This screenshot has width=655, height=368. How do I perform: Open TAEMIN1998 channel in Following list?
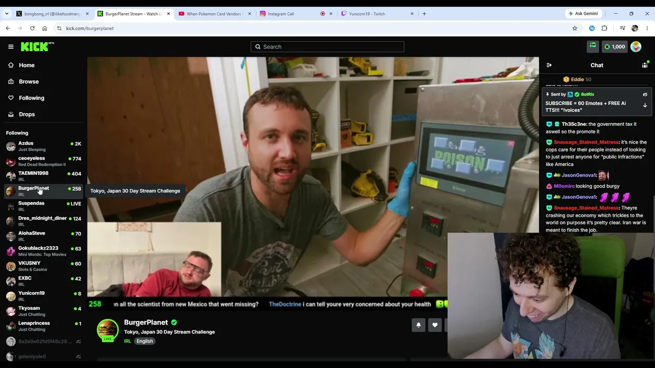click(x=43, y=176)
